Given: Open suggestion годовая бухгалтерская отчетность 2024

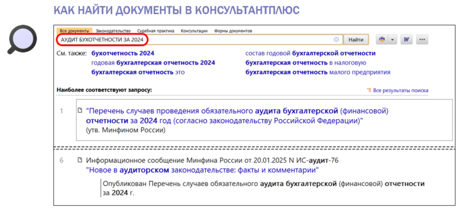Looking at the screenshot, I should [153, 63].
